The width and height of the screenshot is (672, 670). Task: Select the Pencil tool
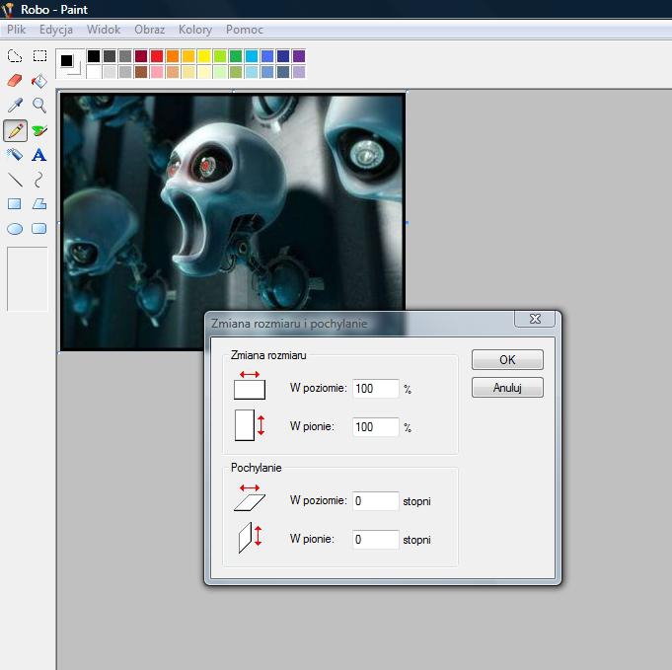pos(15,130)
